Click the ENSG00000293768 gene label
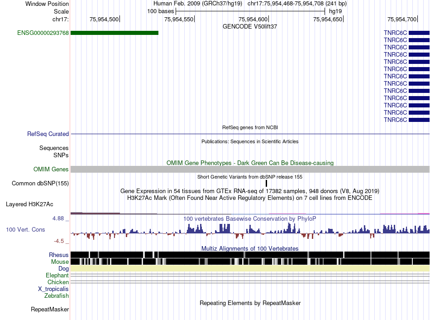The image size is (430, 320). pos(43,33)
